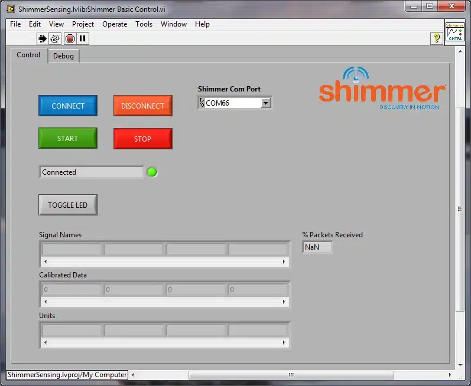The width and height of the screenshot is (471, 386).
Task: Click the first Calibrated Data cell
Action: coord(72,289)
